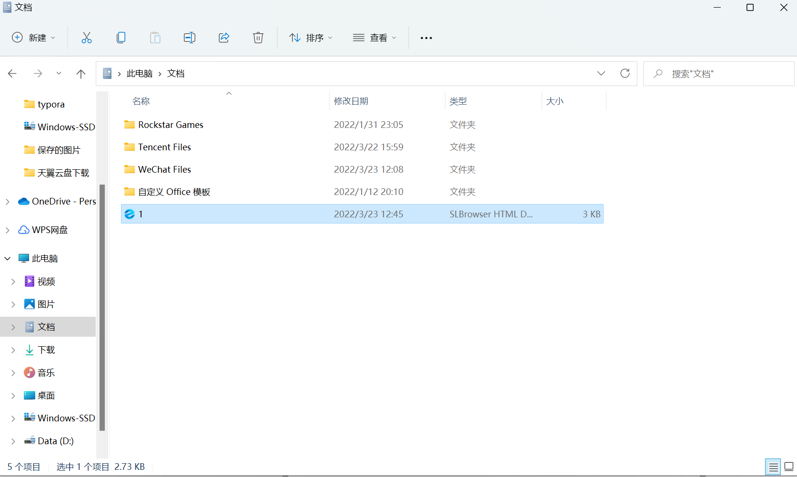797x477 pixels.
Task: Expand OneDrive - Personal tree node
Action: click(x=7, y=202)
